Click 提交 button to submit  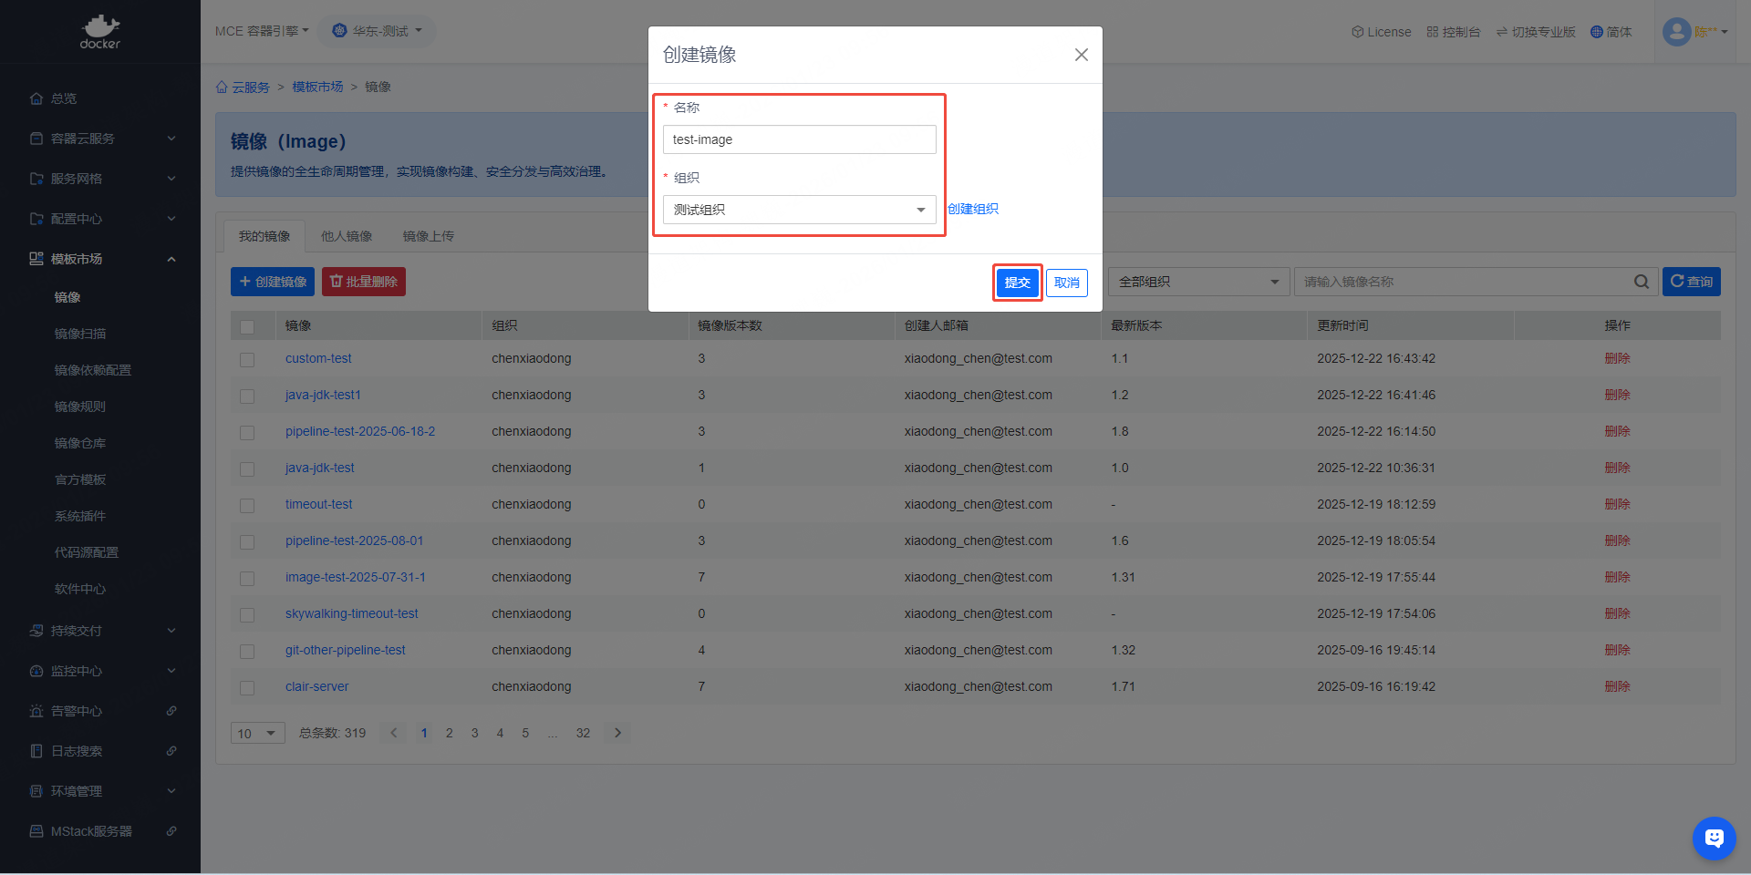pyautogui.click(x=1017, y=283)
